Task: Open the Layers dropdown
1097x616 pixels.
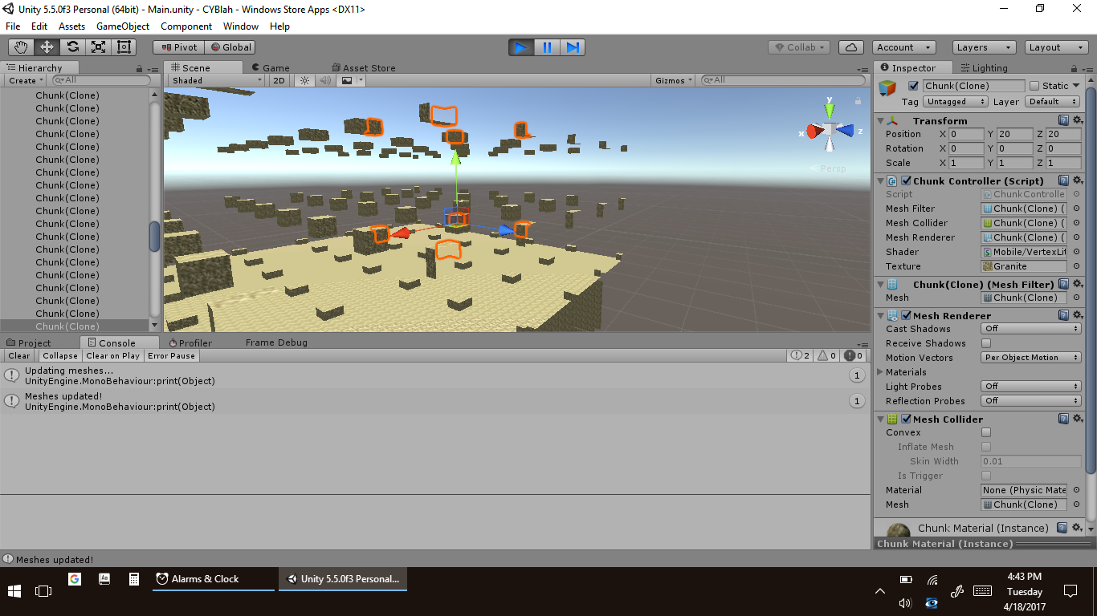Action: click(x=984, y=47)
